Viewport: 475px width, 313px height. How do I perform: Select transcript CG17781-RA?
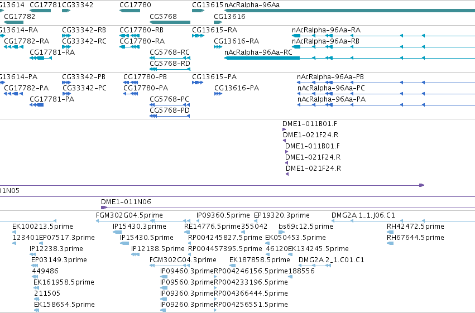(x=52, y=52)
